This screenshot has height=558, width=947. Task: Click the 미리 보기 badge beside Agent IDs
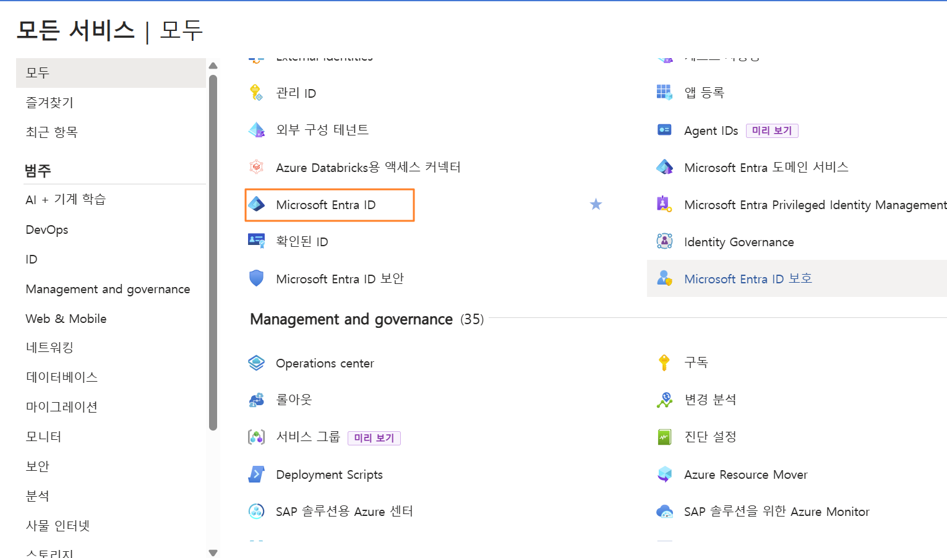(772, 131)
